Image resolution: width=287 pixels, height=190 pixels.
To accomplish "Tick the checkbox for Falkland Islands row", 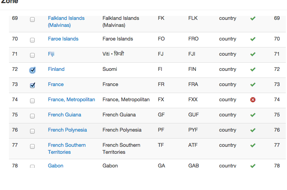I will click(32, 19).
